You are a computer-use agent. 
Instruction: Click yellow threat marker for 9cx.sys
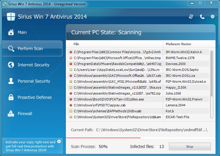pos(71,87)
